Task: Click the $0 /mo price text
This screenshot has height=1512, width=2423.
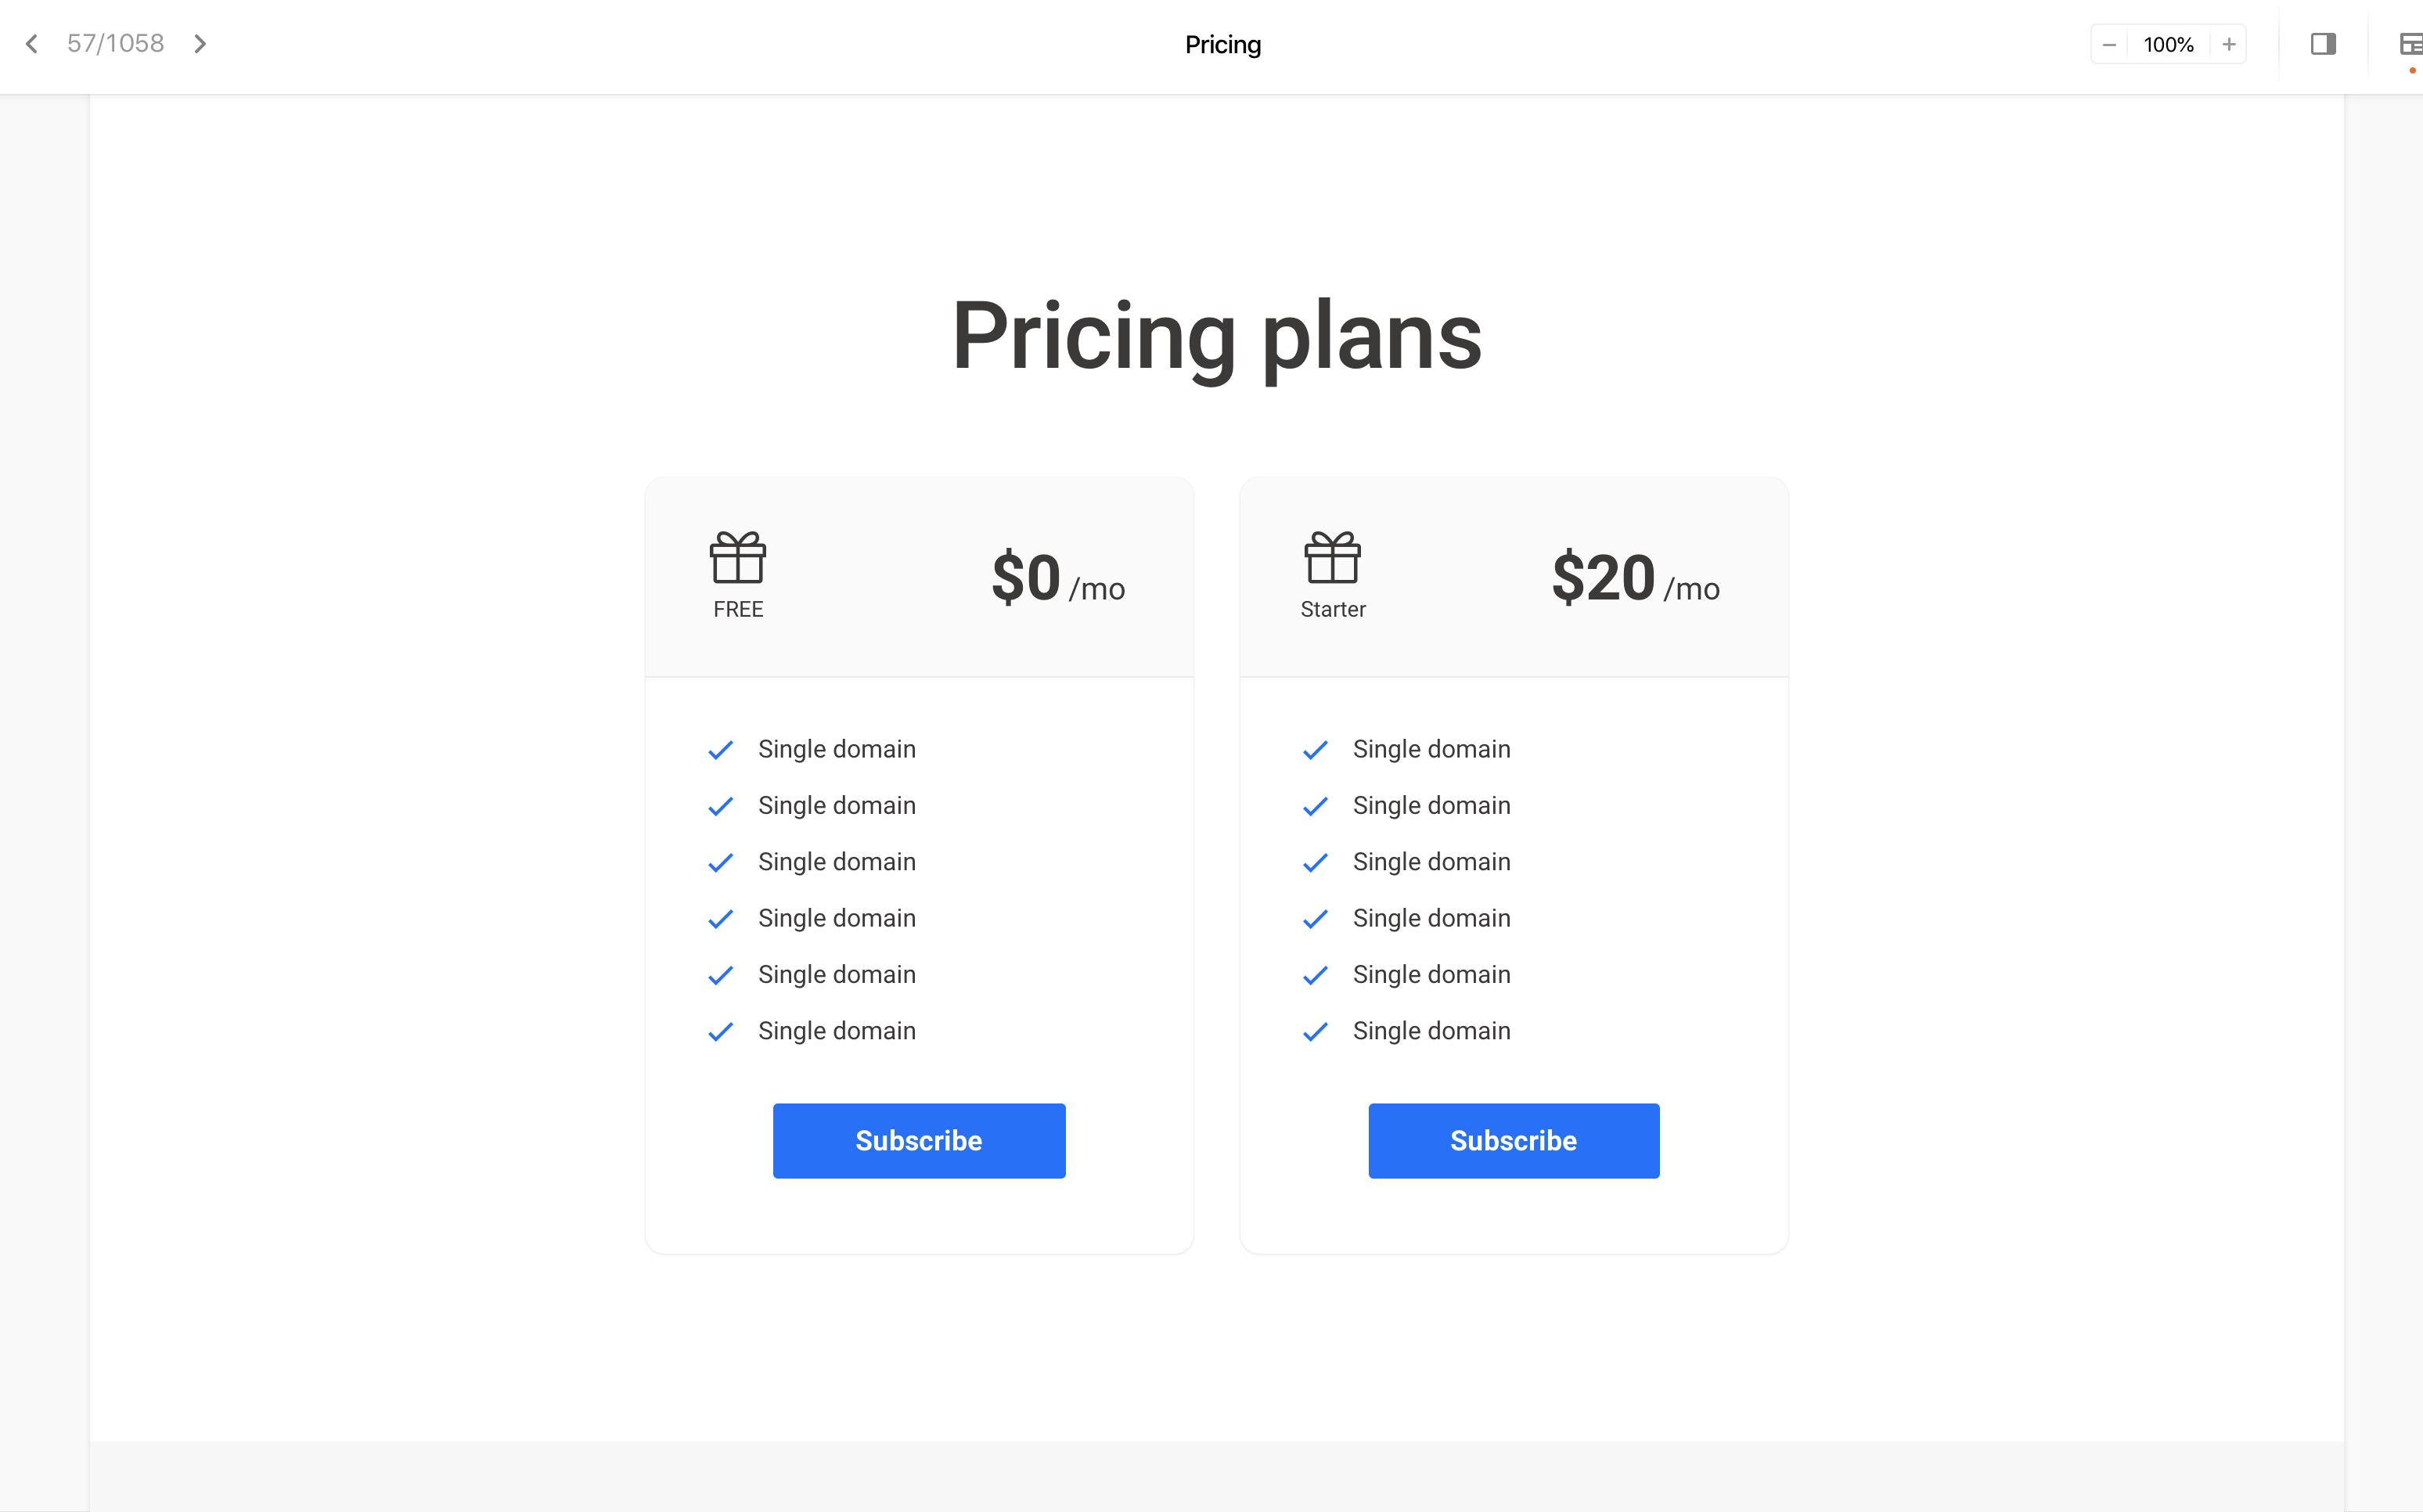Action: coord(1058,579)
